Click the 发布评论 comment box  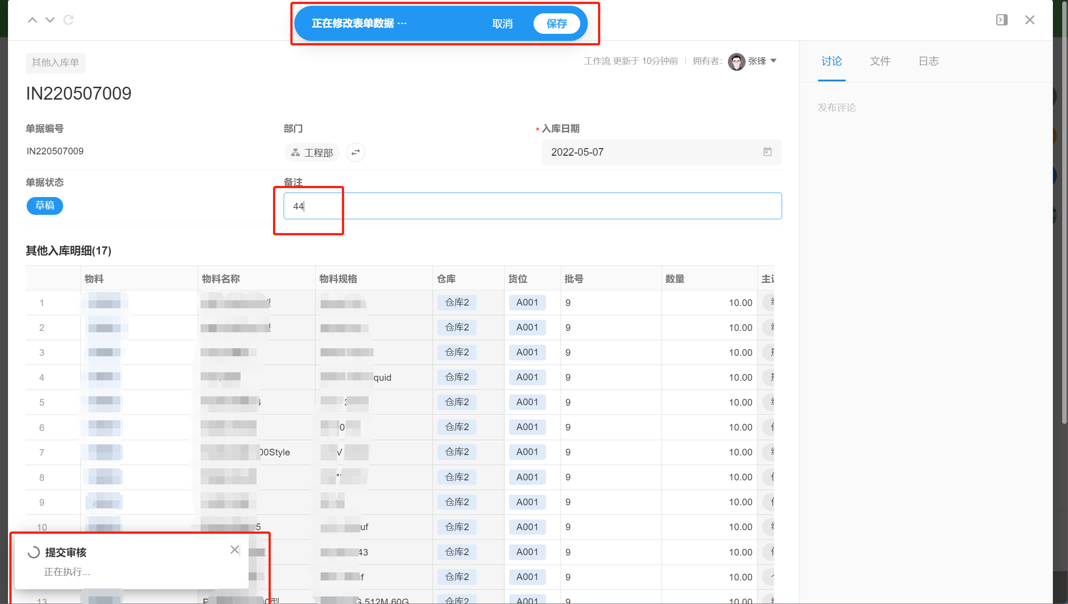coord(837,108)
